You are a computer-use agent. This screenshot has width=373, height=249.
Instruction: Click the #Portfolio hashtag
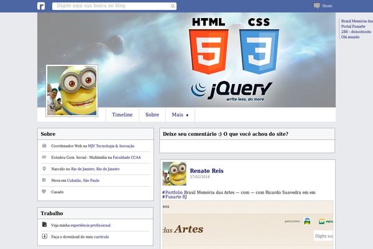(172, 192)
